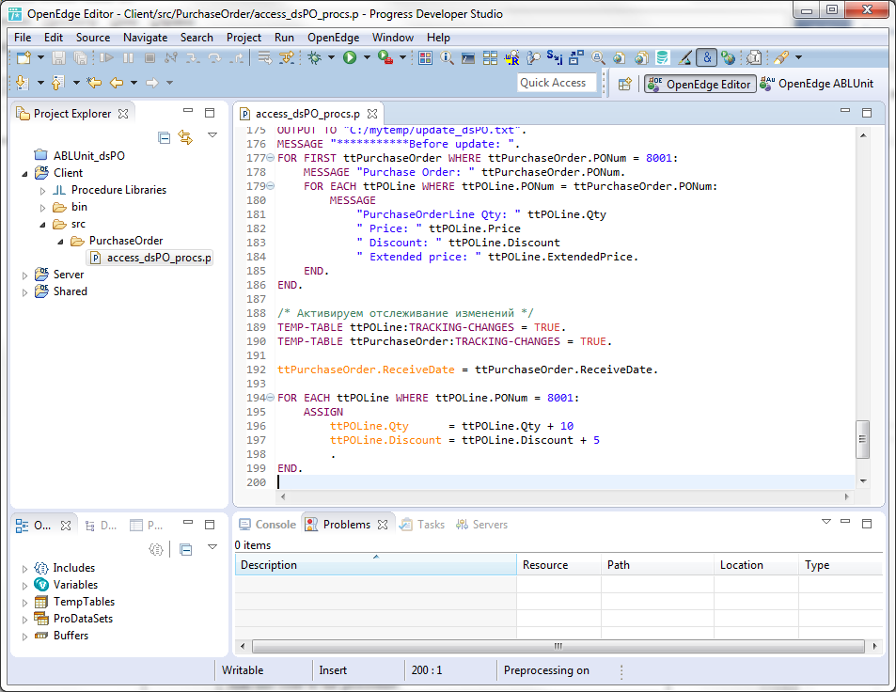The width and height of the screenshot is (896, 692).
Task: Sort Problems by the Resource column header
Action: [558, 565]
